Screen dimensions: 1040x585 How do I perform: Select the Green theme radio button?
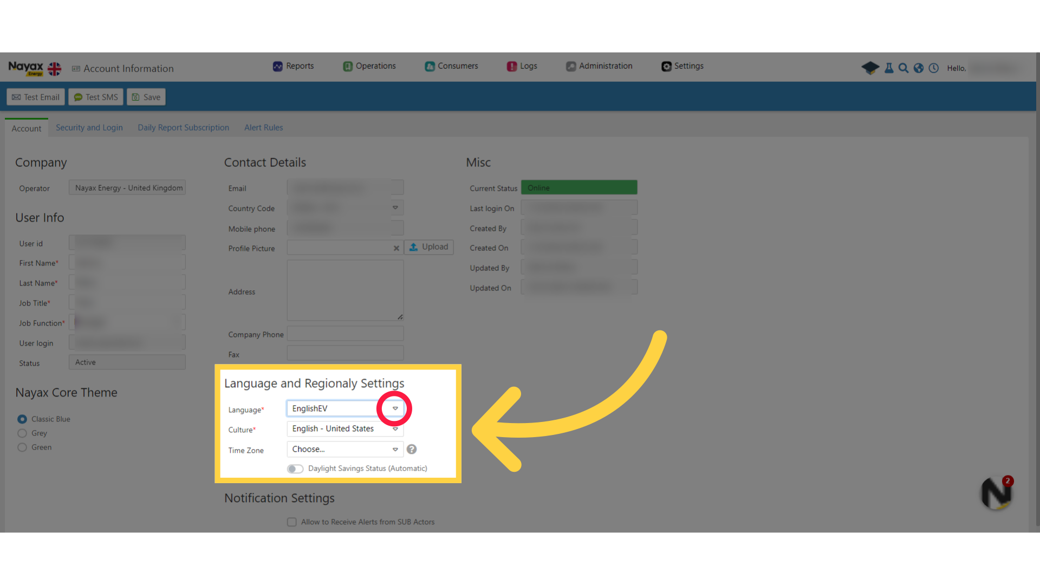(22, 447)
